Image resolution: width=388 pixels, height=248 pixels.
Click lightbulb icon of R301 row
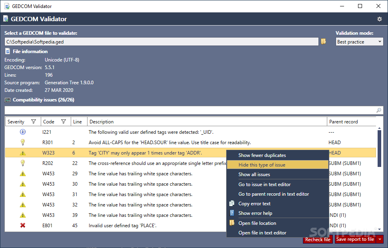(22, 142)
